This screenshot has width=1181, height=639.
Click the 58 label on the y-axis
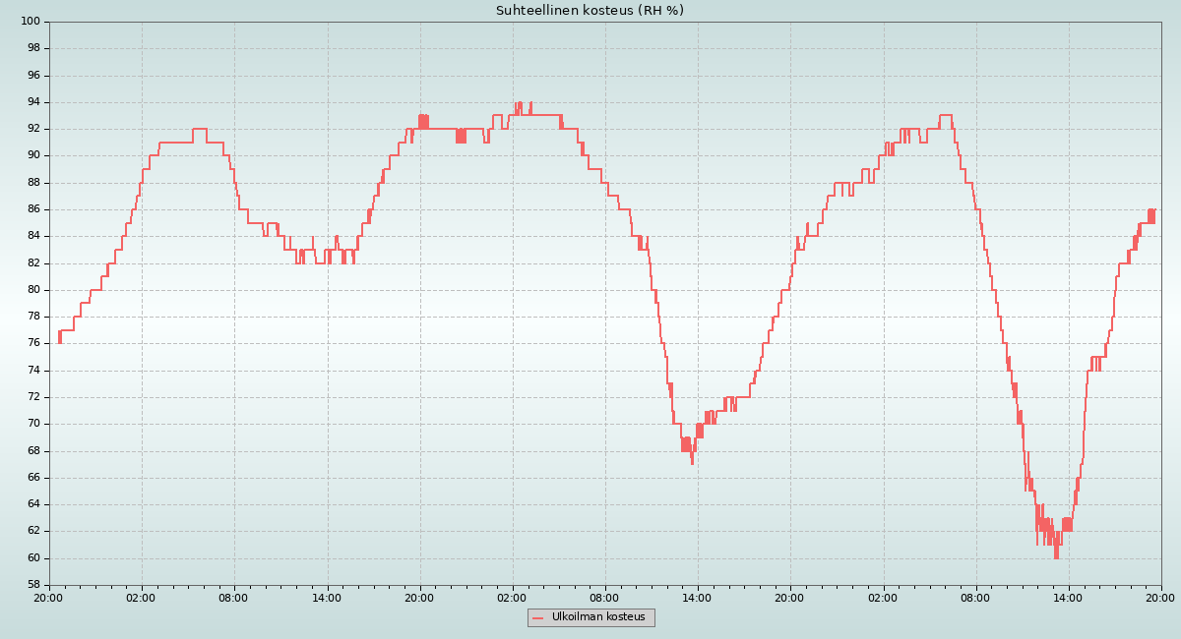tap(32, 585)
